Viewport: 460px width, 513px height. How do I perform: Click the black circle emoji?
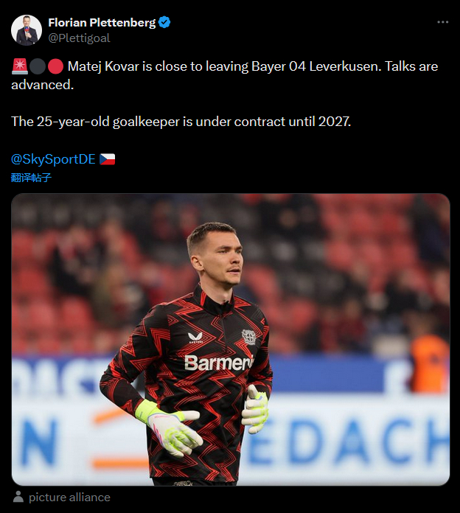click(x=38, y=66)
